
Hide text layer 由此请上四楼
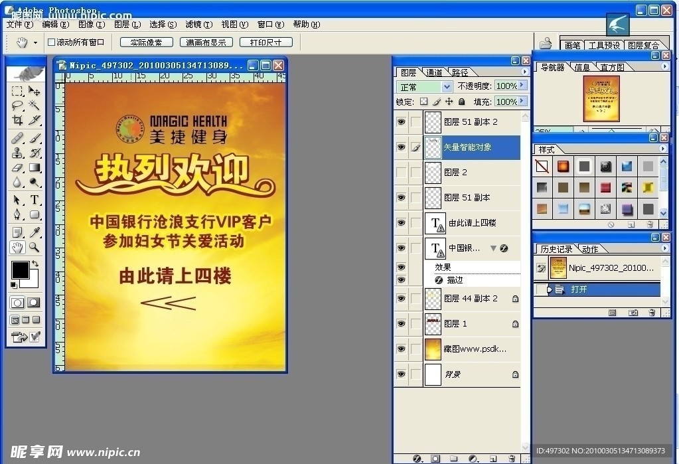[402, 222]
